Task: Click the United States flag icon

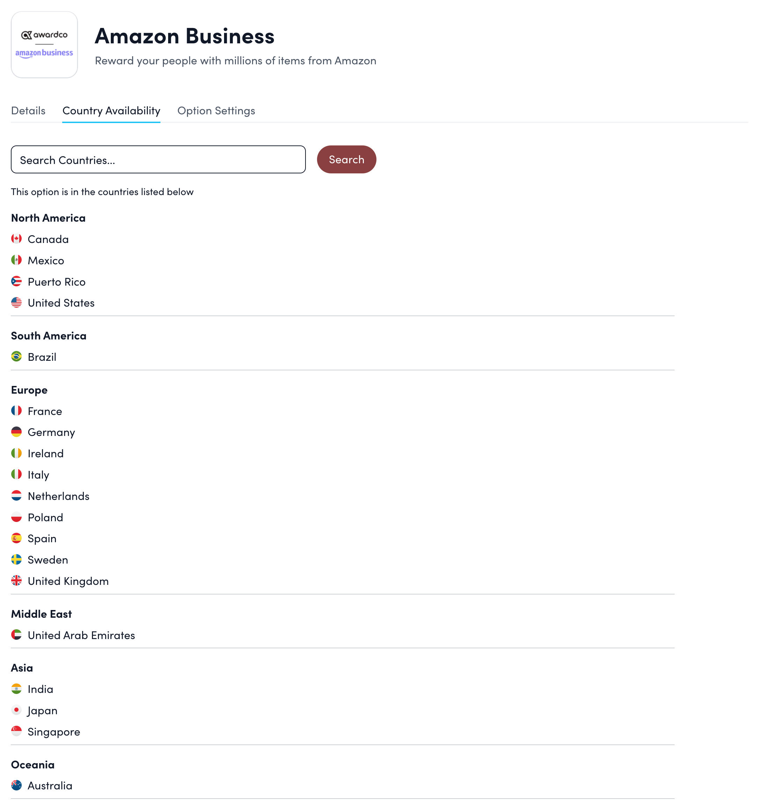Action: click(x=16, y=302)
